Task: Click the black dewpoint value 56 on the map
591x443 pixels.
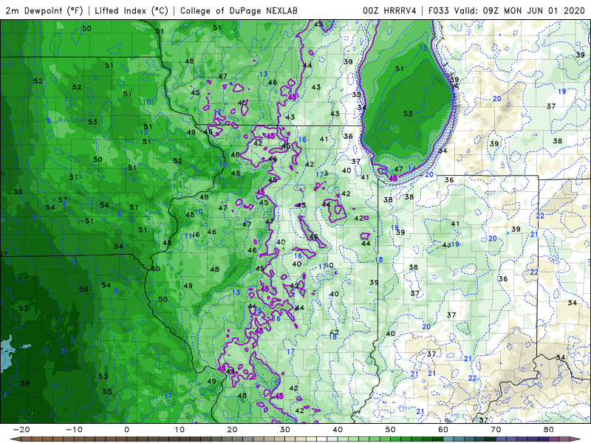Action: (x=83, y=289)
